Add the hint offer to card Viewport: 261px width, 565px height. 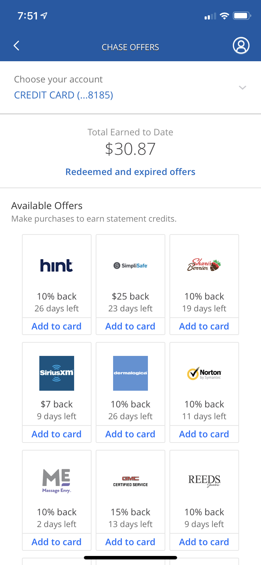pyautogui.click(x=57, y=326)
